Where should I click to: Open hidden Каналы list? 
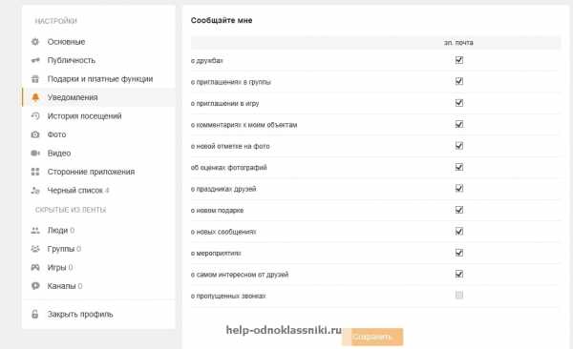pyautogui.click(x=61, y=286)
